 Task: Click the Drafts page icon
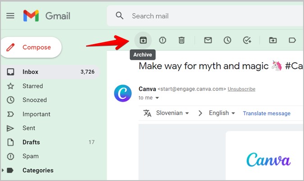point(10,142)
